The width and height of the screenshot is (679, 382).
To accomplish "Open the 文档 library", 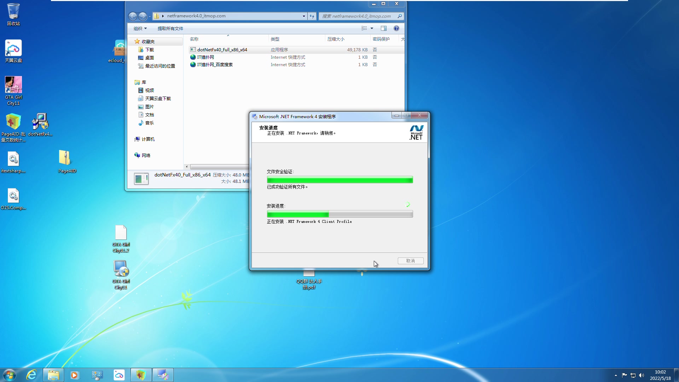I will [146, 115].
